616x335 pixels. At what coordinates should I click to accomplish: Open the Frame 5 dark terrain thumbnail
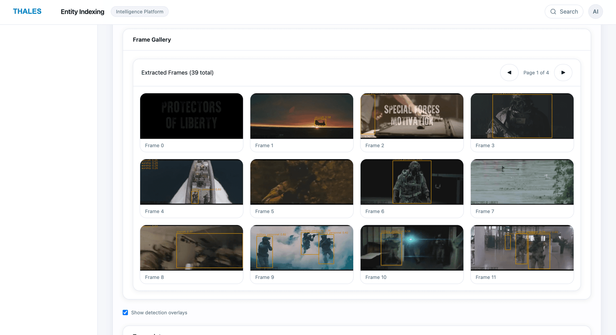[x=302, y=182]
